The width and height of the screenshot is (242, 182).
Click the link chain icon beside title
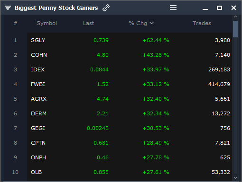click(106, 8)
